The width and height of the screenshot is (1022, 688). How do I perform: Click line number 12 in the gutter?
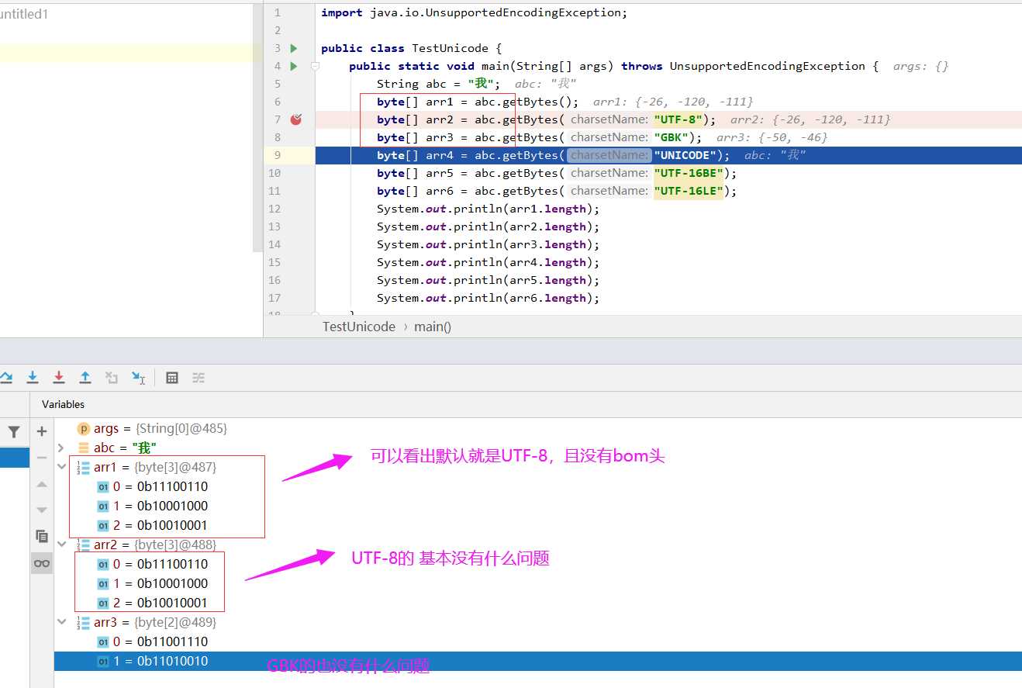click(274, 209)
